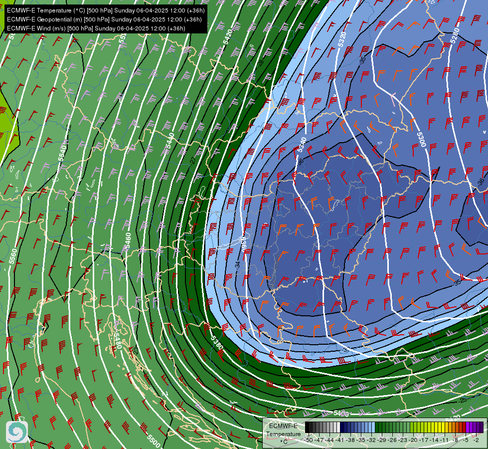Click the -47 tick label in the legend
This screenshot has width=488, height=449.
click(x=319, y=440)
